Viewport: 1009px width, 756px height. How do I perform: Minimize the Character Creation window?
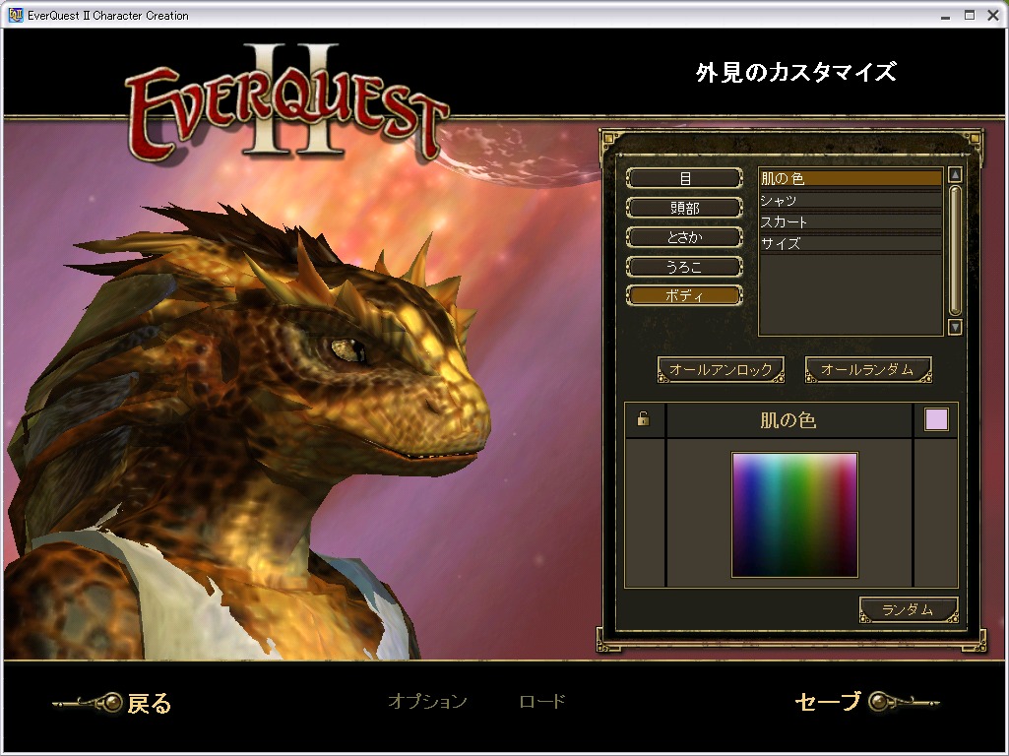[945, 16]
